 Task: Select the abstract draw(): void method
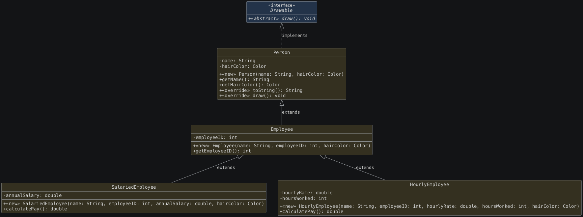(x=282, y=19)
